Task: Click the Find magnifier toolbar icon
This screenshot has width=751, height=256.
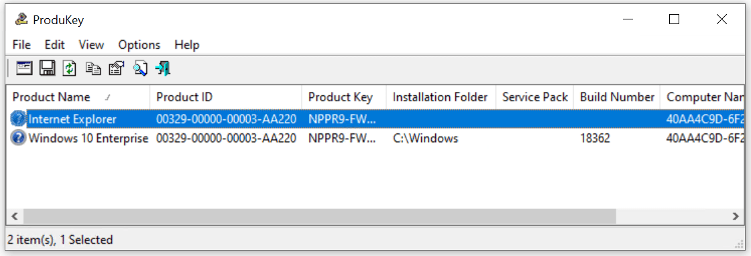Action: click(x=140, y=68)
